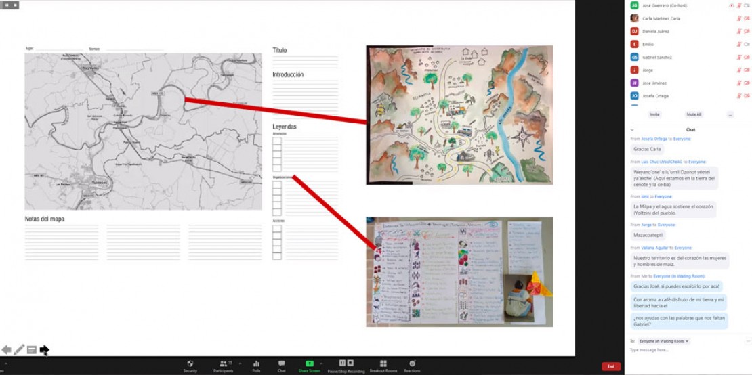Toggle the Chat panel from toolbar
This screenshot has height=375, width=752.
pyautogui.click(x=282, y=366)
